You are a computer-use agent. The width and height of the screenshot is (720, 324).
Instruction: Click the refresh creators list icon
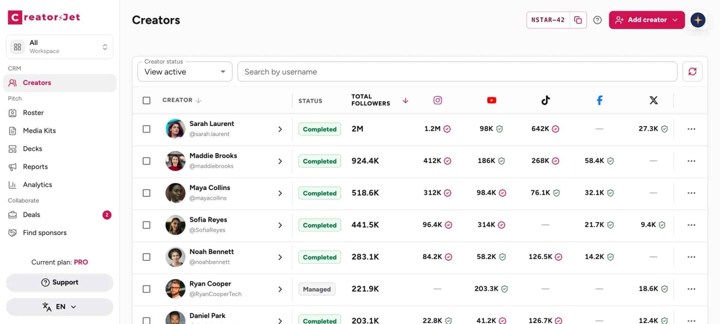[692, 71]
